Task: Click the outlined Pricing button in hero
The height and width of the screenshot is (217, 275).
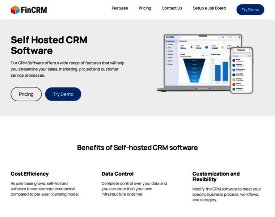Action: [x=26, y=94]
